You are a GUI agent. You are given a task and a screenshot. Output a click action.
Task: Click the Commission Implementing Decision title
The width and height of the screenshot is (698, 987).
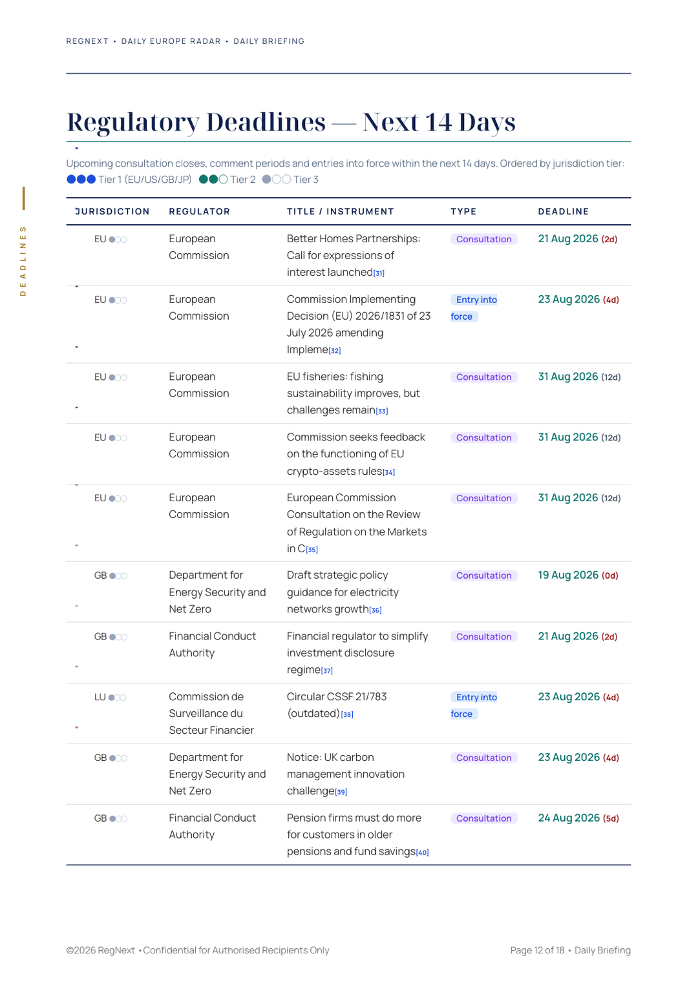[x=359, y=324]
